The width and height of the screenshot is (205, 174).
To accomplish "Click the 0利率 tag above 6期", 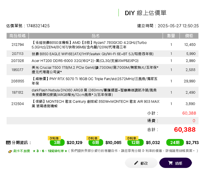I will [x=93, y=138].
